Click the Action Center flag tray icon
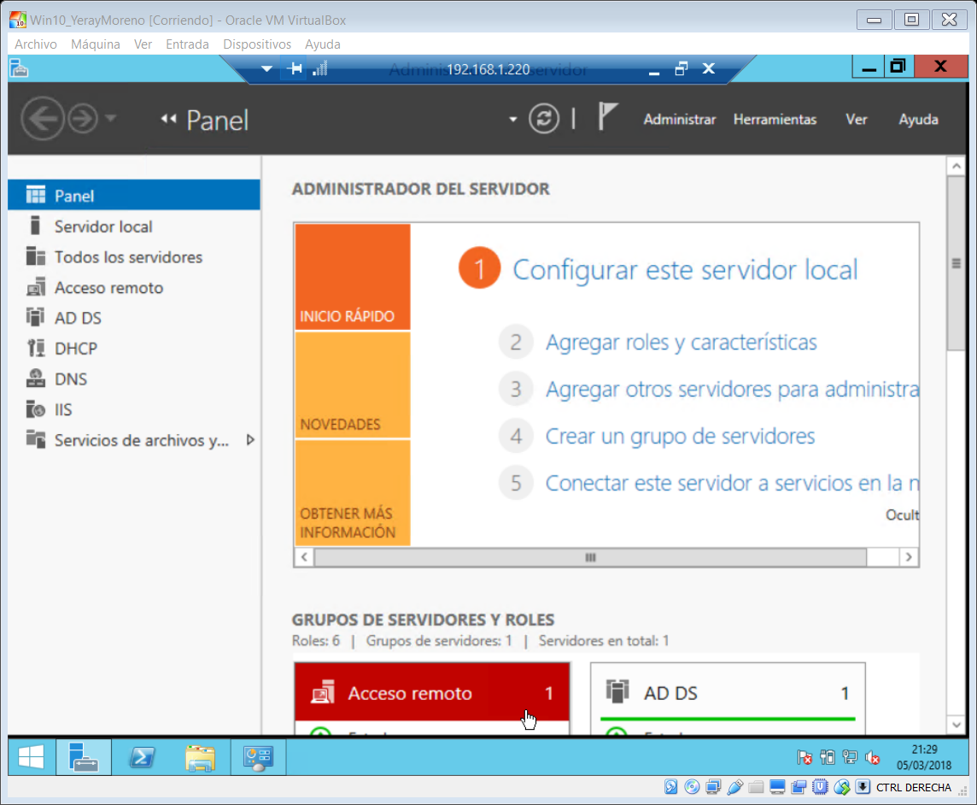The height and width of the screenshot is (805, 977). click(x=804, y=758)
